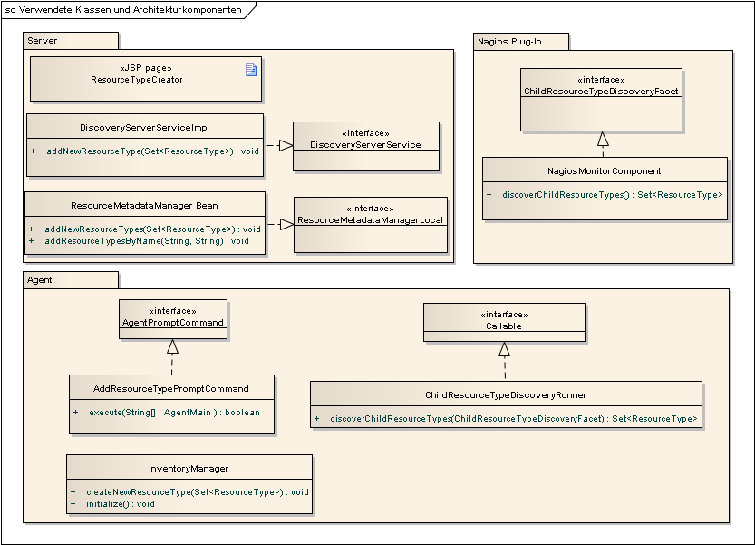755x545 pixels.
Task: Click realization arrowhead pointing to DiscoveryServerService
Action: point(286,145)
